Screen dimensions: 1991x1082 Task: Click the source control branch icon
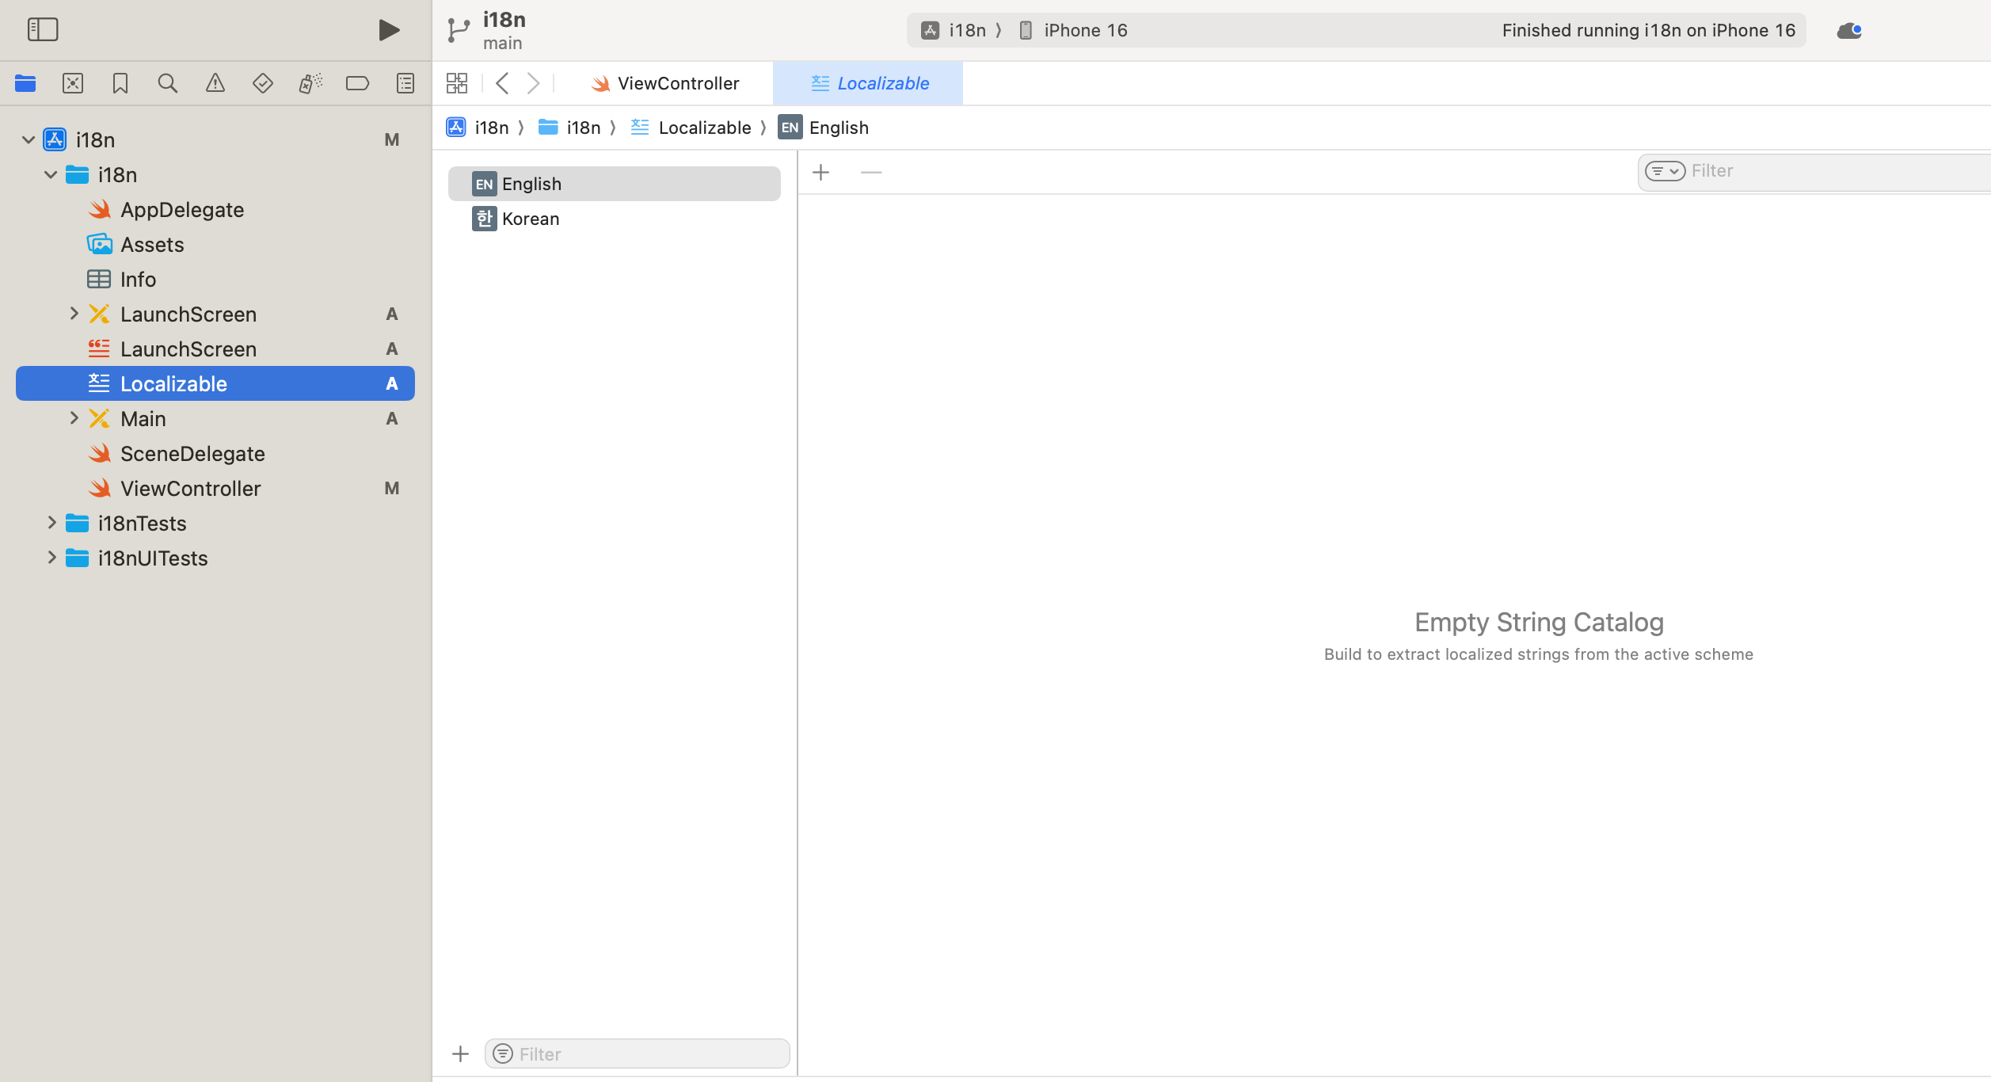[x=459, y=30]
